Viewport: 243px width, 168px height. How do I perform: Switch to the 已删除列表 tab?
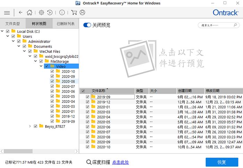[66, 24]
